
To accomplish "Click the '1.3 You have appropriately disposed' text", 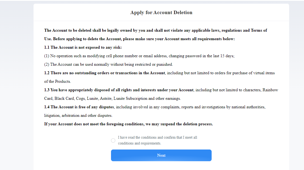I will coord(119,90).
